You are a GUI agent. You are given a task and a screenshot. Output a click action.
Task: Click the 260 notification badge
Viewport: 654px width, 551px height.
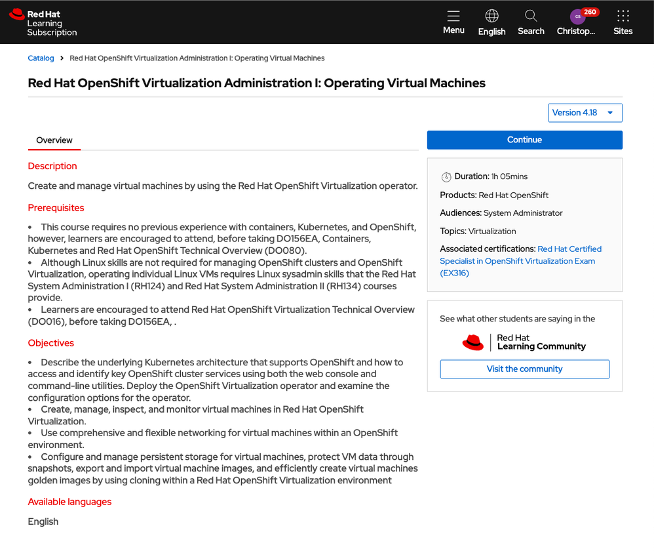[590, 12]
